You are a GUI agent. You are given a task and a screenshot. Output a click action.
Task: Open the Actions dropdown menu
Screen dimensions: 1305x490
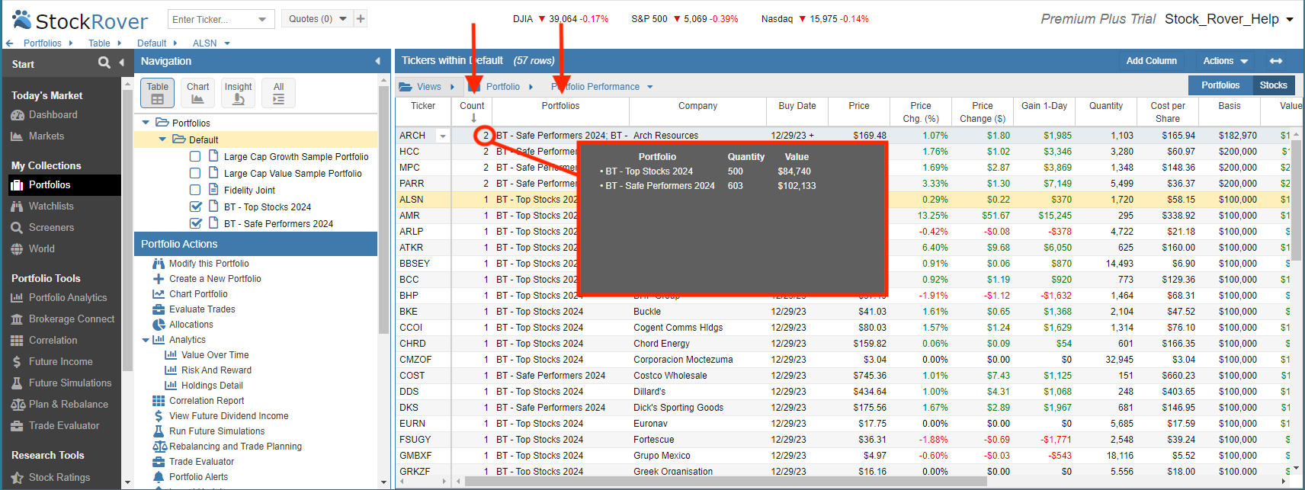(1226, 61)
